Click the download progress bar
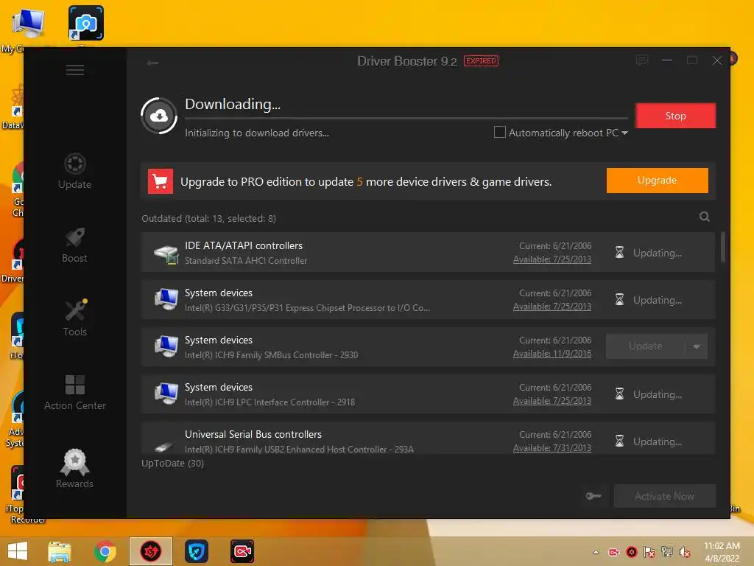Image resolution: width=754 pixels, height=566 pixels. [x=406, y=118]
